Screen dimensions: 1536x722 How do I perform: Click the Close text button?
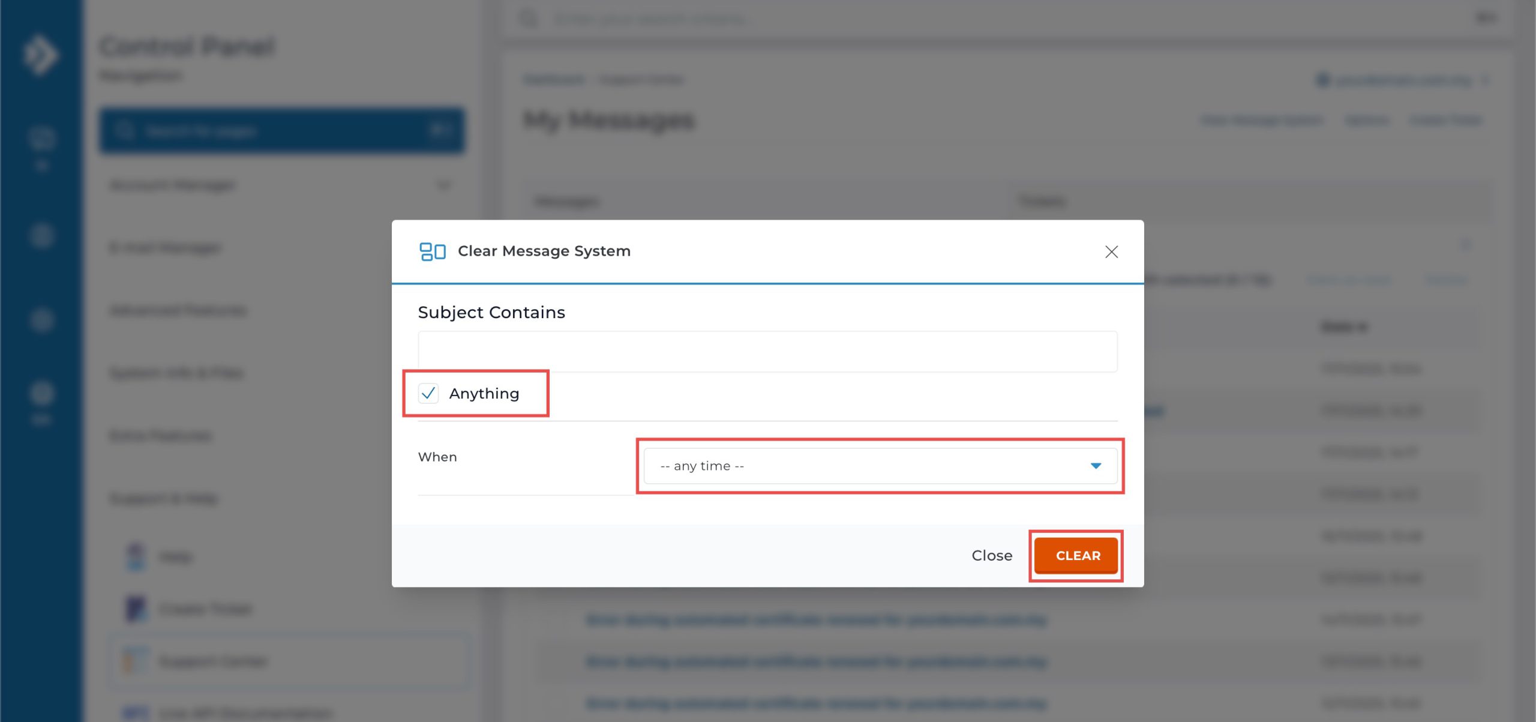tap(991, 556)
